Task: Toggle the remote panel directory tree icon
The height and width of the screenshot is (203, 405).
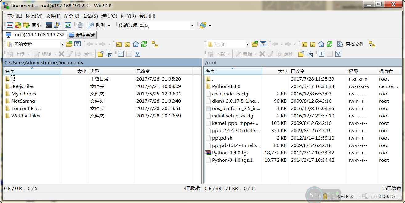Action: (372, 44)
